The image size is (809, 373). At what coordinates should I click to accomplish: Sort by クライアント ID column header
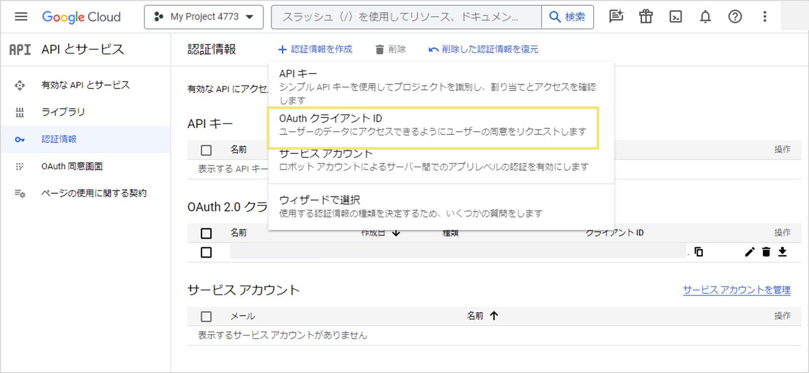click(x=614, y=233)
